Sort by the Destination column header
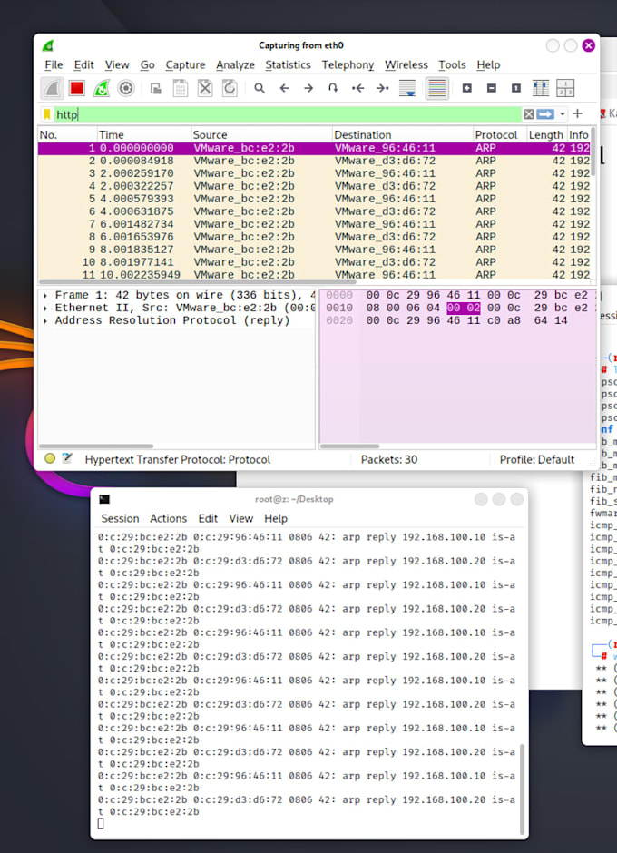 402,134
